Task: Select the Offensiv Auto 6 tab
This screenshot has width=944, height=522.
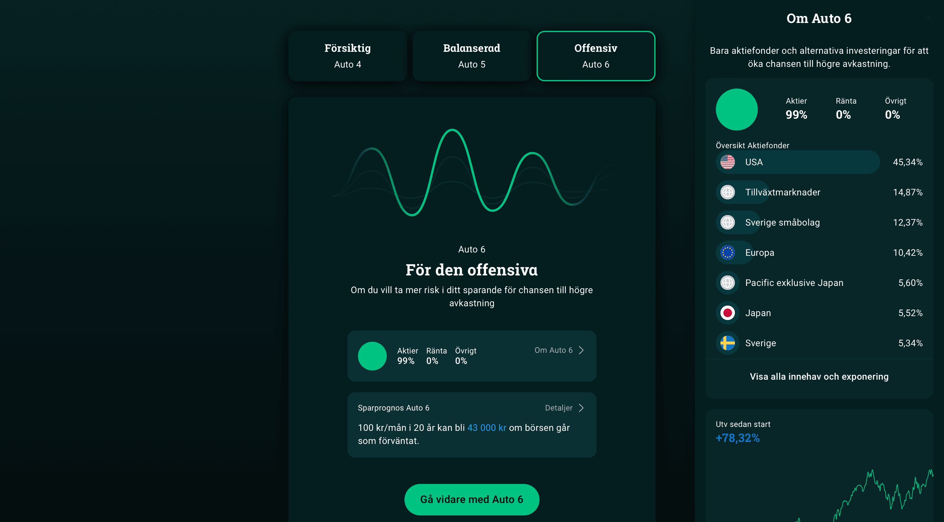Action: [x=596, y=56]
